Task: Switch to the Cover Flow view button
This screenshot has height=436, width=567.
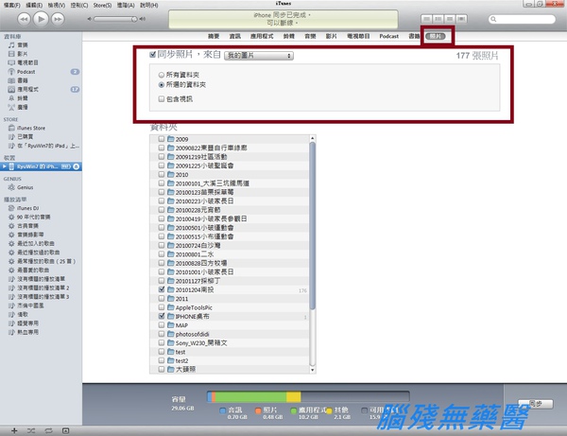Action: [x=461, y=19]
